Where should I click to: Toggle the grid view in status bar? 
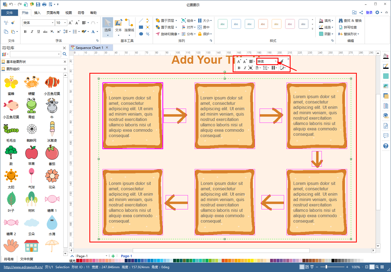click(x=382, y=267)
